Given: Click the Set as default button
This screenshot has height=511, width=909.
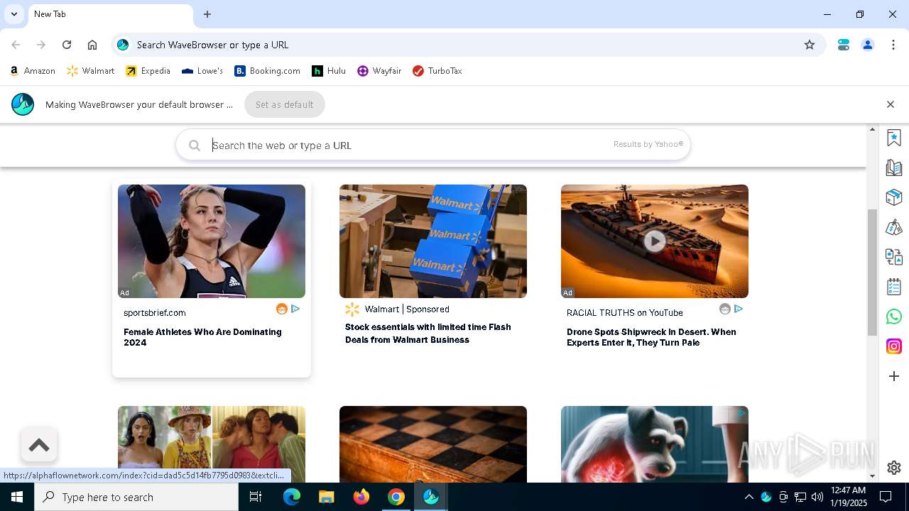Looking at the screenshot, I should point(285,104).
